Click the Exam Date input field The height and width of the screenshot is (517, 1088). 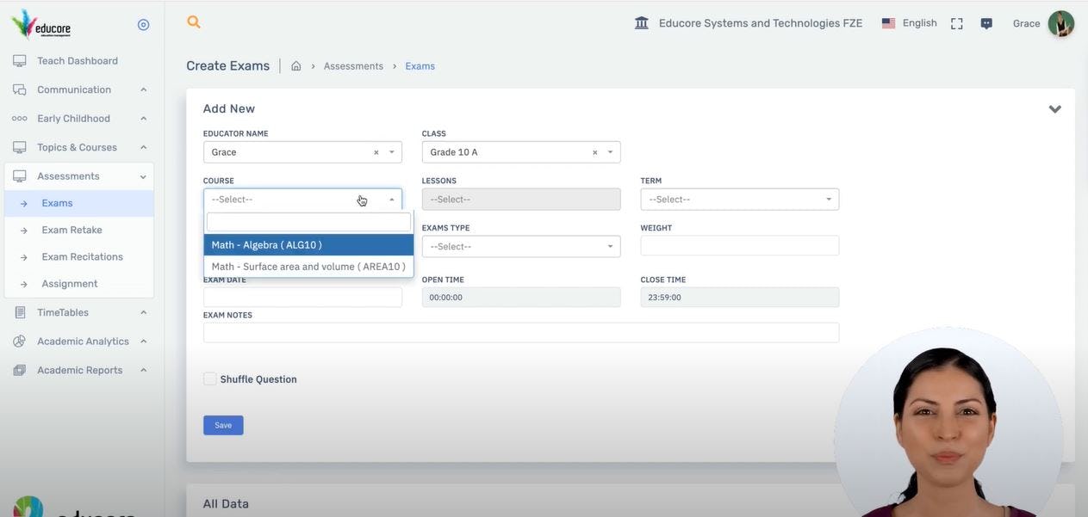point(302,298)
